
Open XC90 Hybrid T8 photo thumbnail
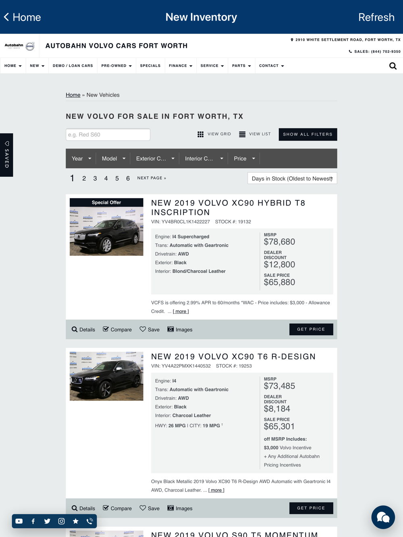pyautogui.click(x=106, y=227)
